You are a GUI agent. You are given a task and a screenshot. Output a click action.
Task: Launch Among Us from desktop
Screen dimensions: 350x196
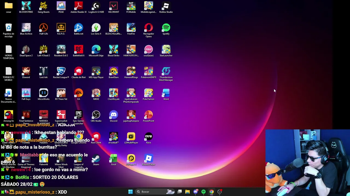(x=8, y=116)
